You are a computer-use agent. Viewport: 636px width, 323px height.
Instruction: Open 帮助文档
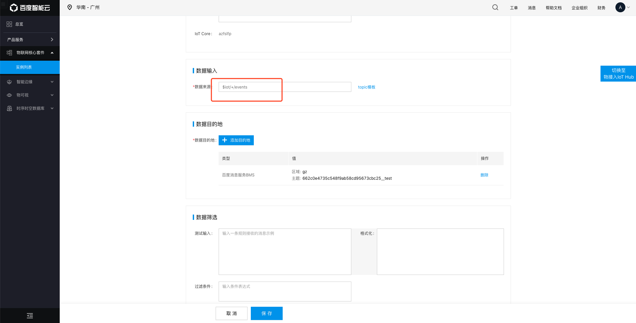coord(553,8)
